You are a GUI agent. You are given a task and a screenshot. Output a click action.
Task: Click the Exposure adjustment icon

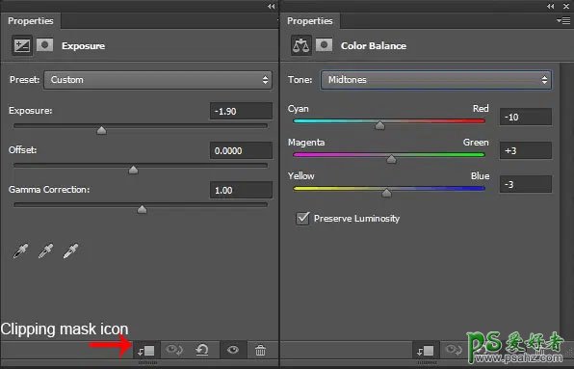coord(22,45)
